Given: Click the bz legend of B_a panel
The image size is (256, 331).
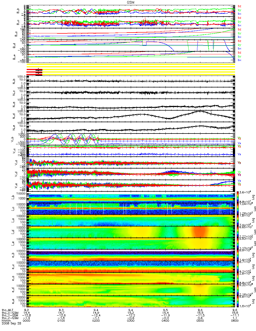Looking at the screenshot, I should point(239,29).
